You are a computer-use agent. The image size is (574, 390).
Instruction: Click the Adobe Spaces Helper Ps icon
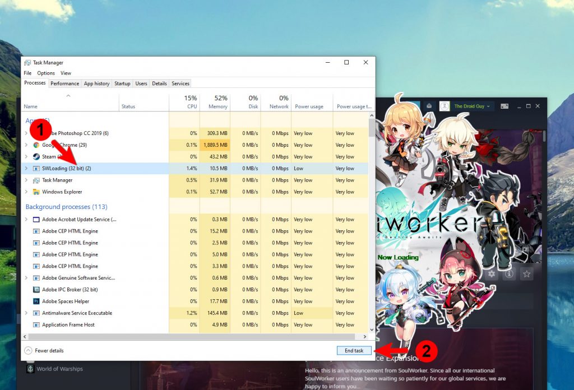[36, 301]
